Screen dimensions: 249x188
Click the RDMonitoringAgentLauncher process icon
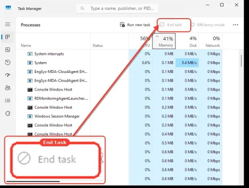click(30, 98)
